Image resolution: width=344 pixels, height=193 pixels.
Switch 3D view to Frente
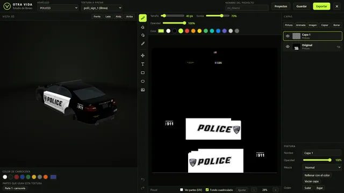pyautogui.click(x=97, y=17)
